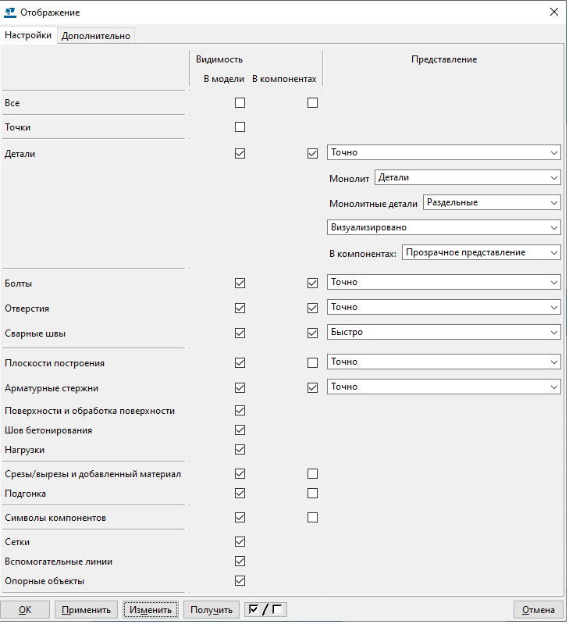Click the Tekla icon in title bar
Screen dimensions: 569x624
tap(10, 12)
